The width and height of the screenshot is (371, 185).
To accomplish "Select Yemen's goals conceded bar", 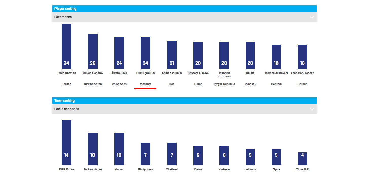I will pyautogui.click(x=119, y=149).
